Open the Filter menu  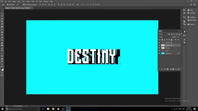pos(33,1)
